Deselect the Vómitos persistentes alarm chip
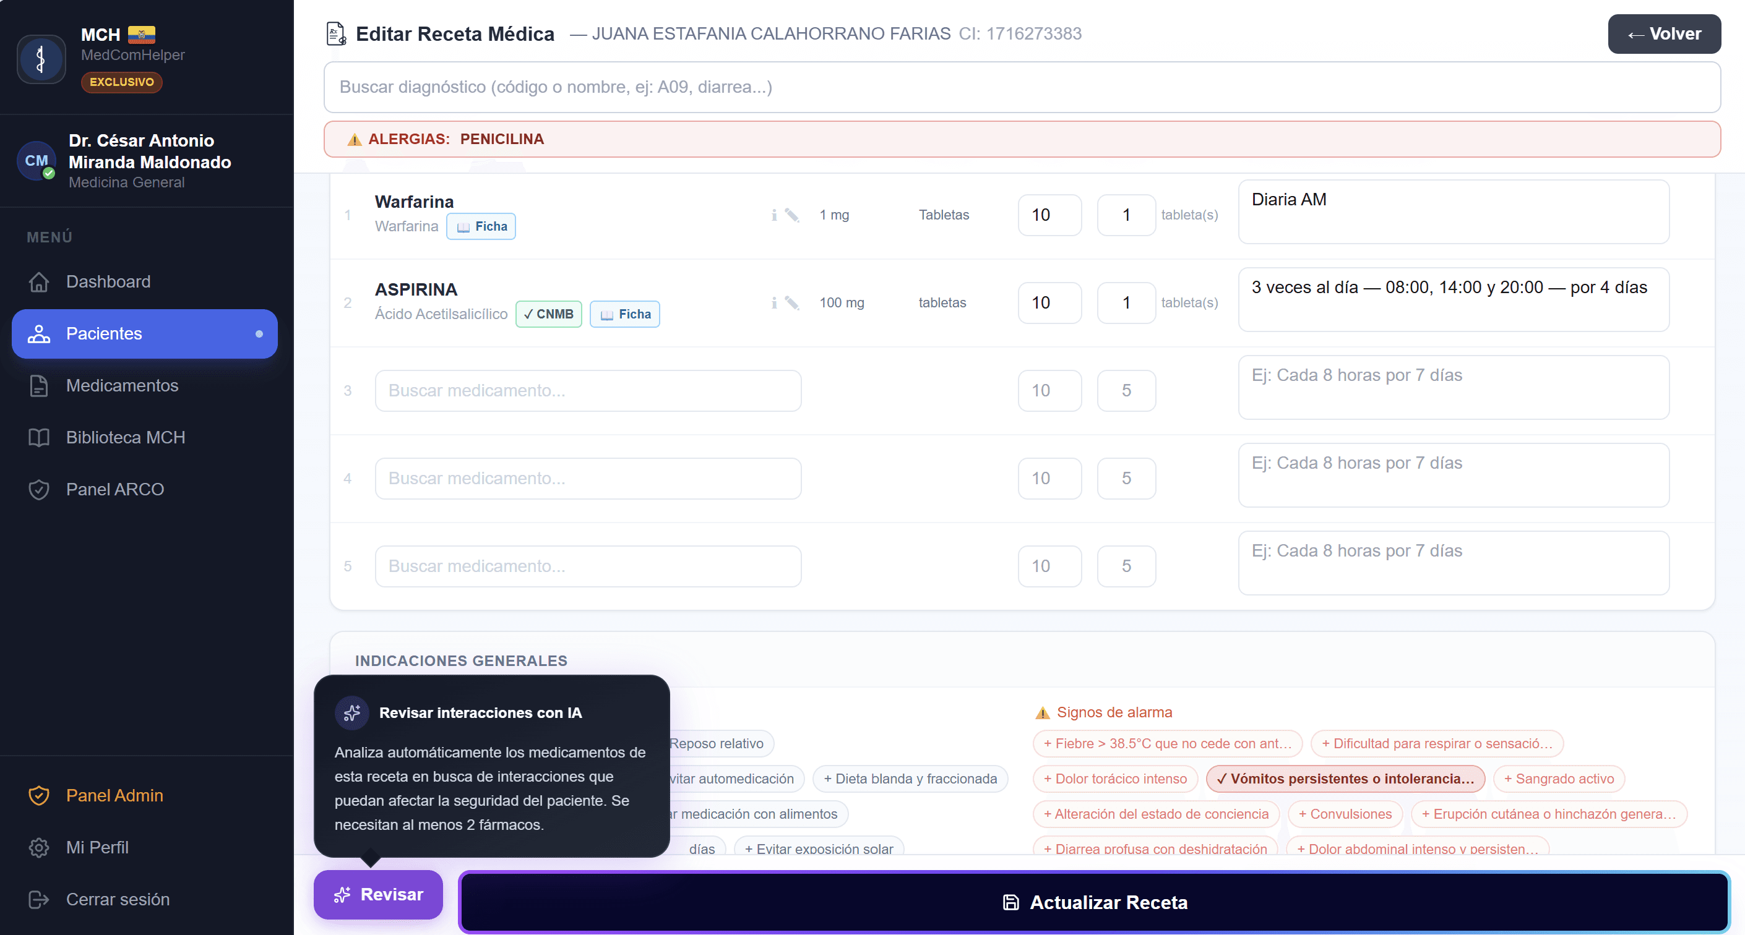1745x935 pixels. click(x=1345, y=779)
